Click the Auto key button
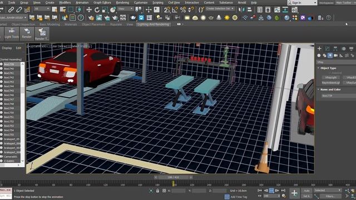Screen dimensions: 356x200 click(306, 191)
